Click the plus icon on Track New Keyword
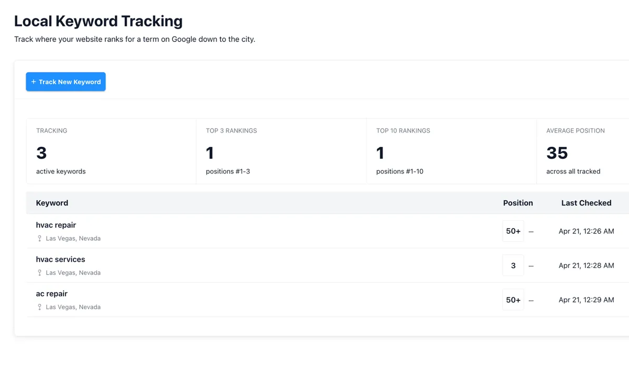629x367 pixels. 34,81
